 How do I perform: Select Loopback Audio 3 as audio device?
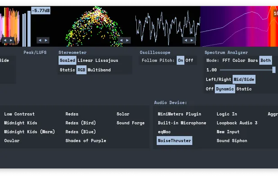[237, 123]
